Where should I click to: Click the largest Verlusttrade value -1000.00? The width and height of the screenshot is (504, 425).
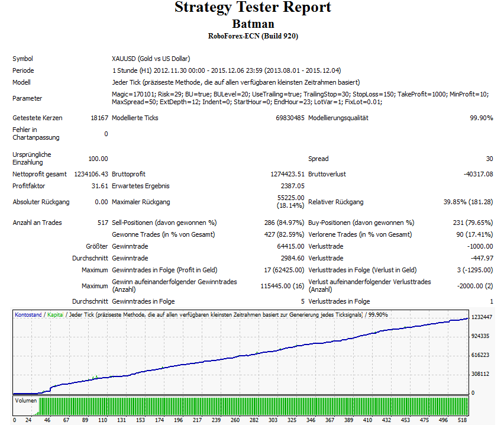[x=480, y=246]
